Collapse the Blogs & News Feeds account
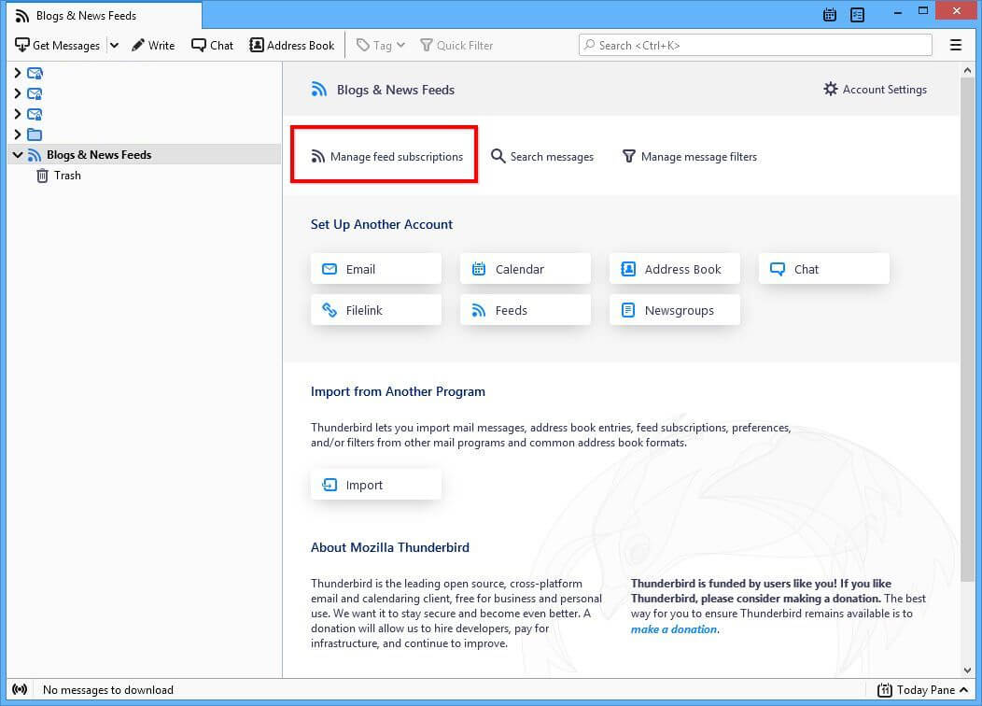 point(18,155)
